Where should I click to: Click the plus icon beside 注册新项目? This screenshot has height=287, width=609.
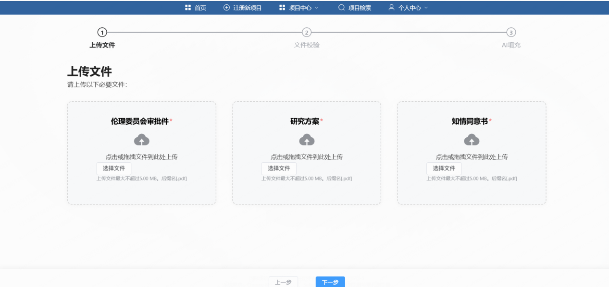click(x=227, y=8)
